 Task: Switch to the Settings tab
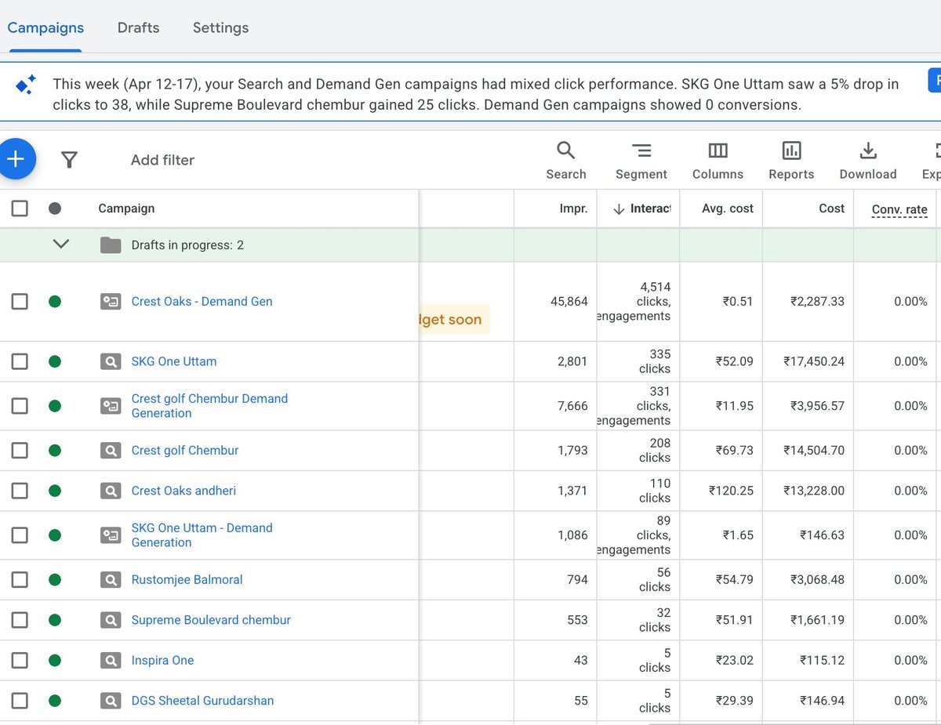click(x=220, y=27)
